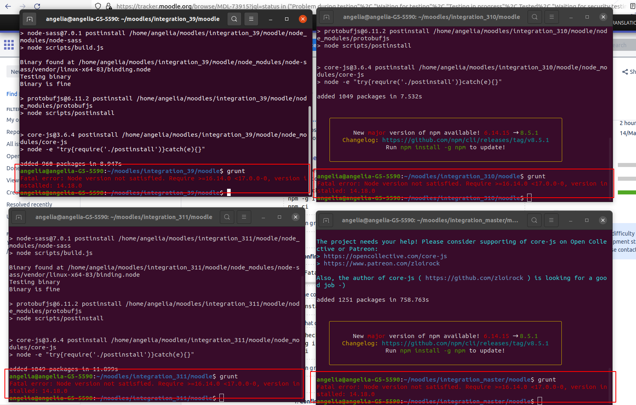Screen dimensions: 636x405
Task: Click integration_39 terminal title text
Action: [133, 19]
